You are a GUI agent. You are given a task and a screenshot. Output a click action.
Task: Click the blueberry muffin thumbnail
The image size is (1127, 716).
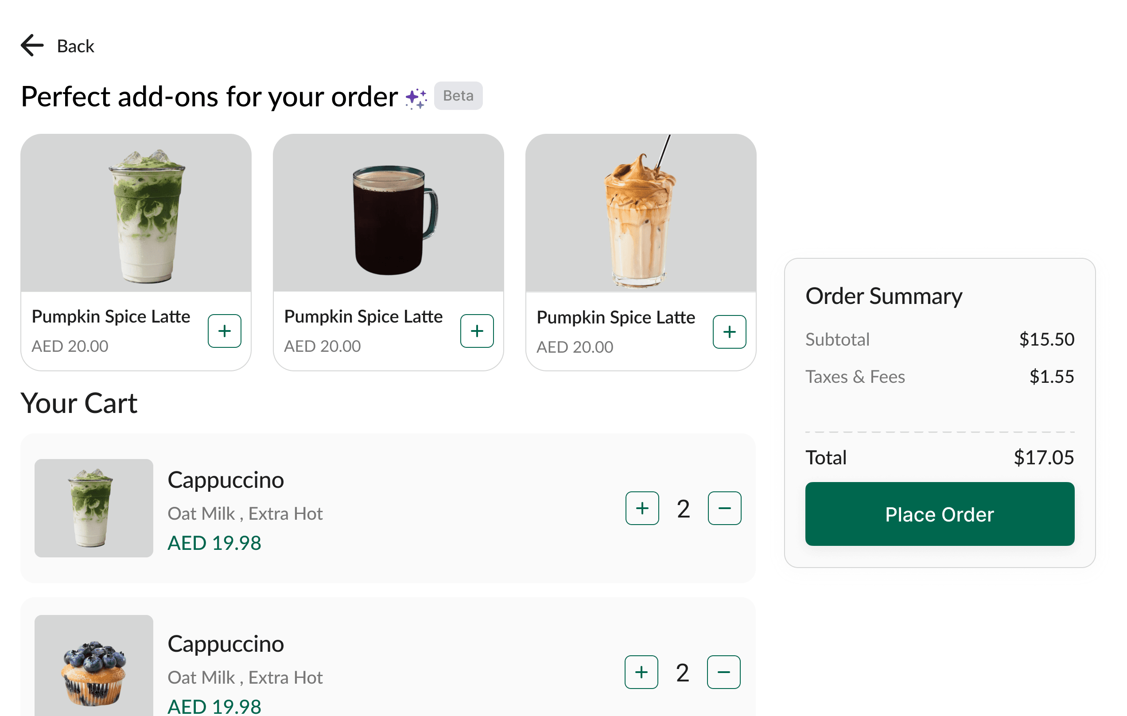93,672
